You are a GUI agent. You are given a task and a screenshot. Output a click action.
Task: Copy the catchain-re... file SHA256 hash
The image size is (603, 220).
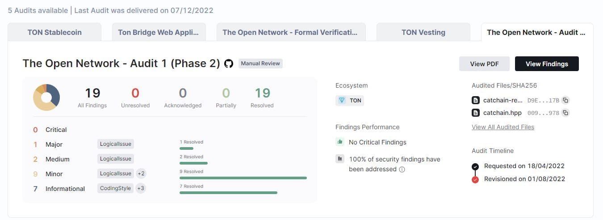click(565, 100)
